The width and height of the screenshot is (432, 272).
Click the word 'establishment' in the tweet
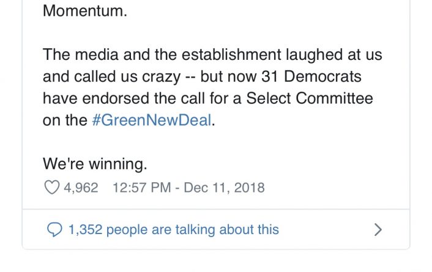pyautogui.click(x=219, y=55)
